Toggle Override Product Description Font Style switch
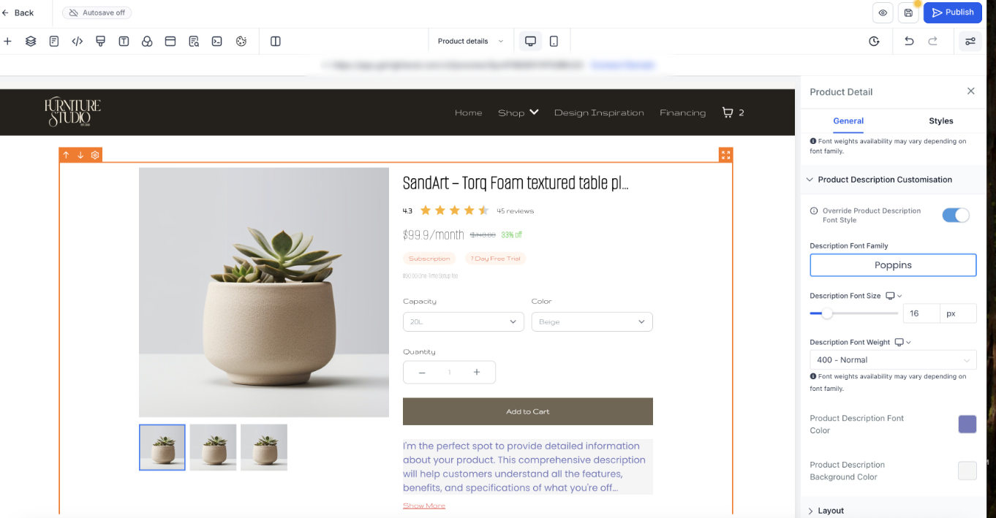 point(955,215)
